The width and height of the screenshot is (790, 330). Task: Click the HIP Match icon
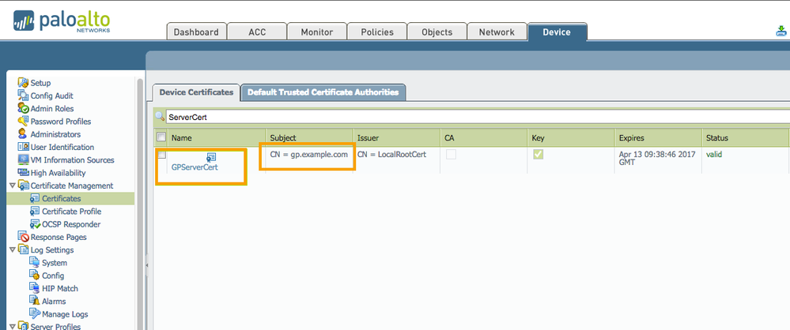click(35, 288)
